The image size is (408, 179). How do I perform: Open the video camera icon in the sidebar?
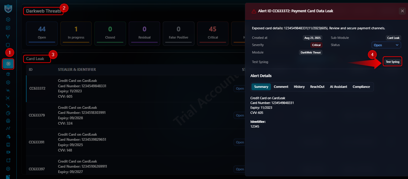[x=8, y=152]
